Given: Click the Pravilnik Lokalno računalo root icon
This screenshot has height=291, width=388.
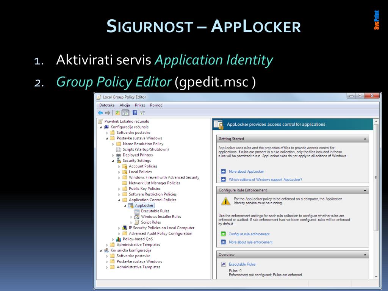Looking at the screenshot, I should coord(100,122).
